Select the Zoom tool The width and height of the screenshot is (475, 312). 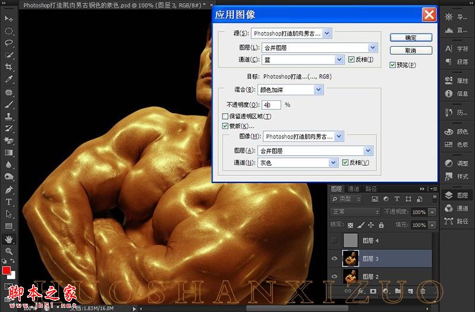tap(9, 251)
